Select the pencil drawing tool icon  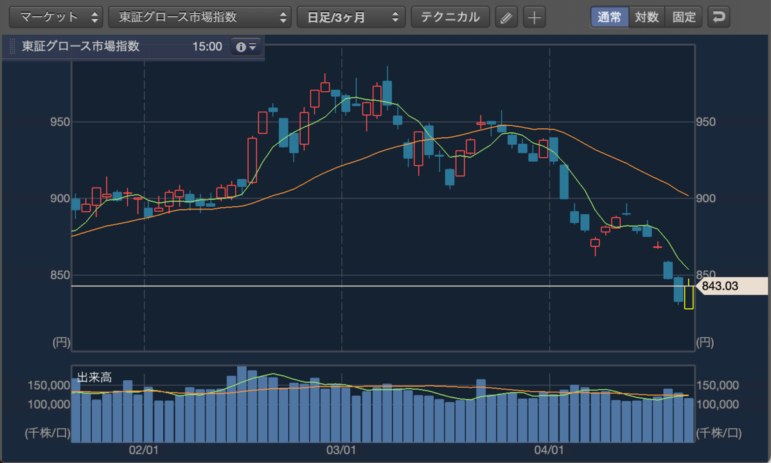[x=506, y=17]
